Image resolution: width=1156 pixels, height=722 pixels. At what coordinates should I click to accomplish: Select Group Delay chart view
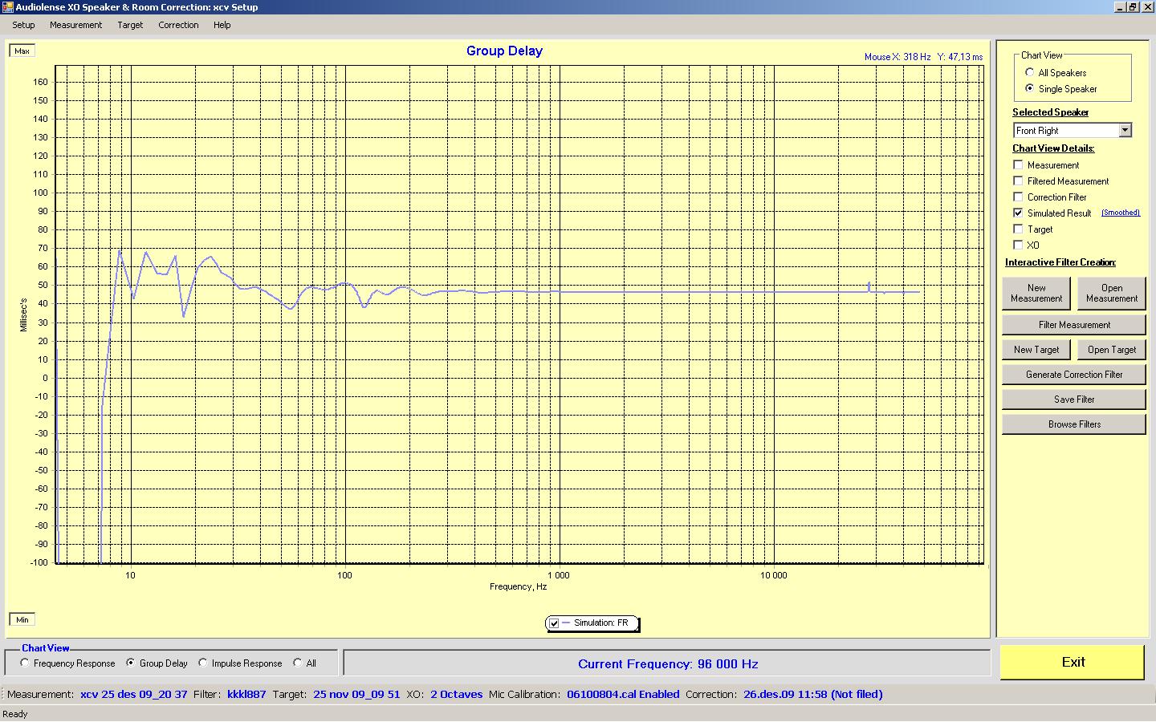[x=131, y=663]
